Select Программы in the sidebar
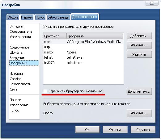This screenshot has width=161, height=139. 24,63
